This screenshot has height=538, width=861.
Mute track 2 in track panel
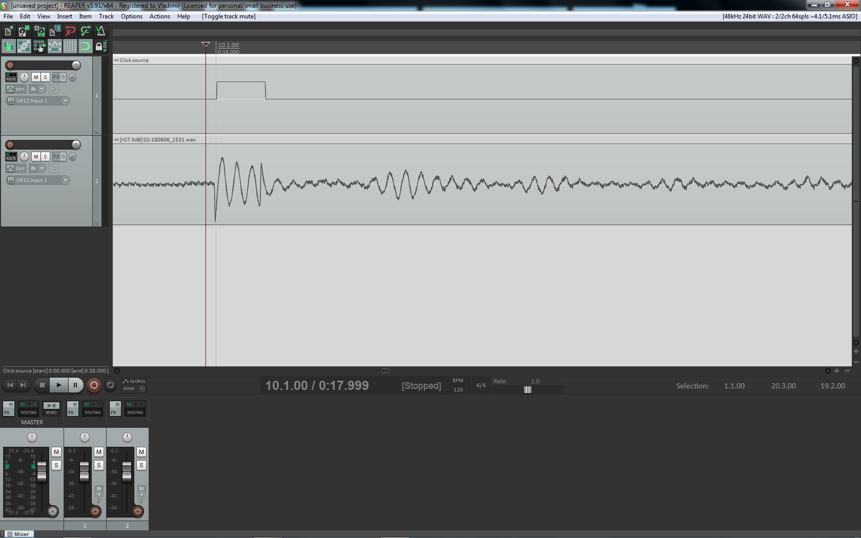36,157
